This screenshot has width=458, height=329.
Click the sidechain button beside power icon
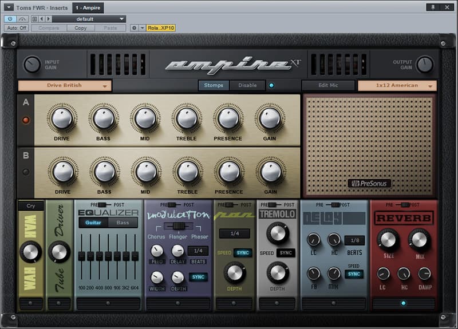click(22, 19)
